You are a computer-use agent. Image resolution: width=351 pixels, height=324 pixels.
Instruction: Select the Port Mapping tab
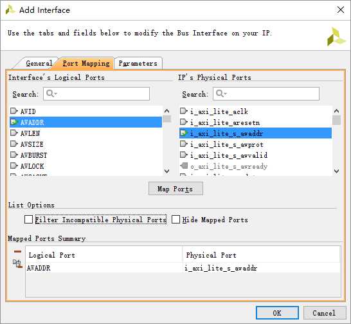click(x=86, y=64)
